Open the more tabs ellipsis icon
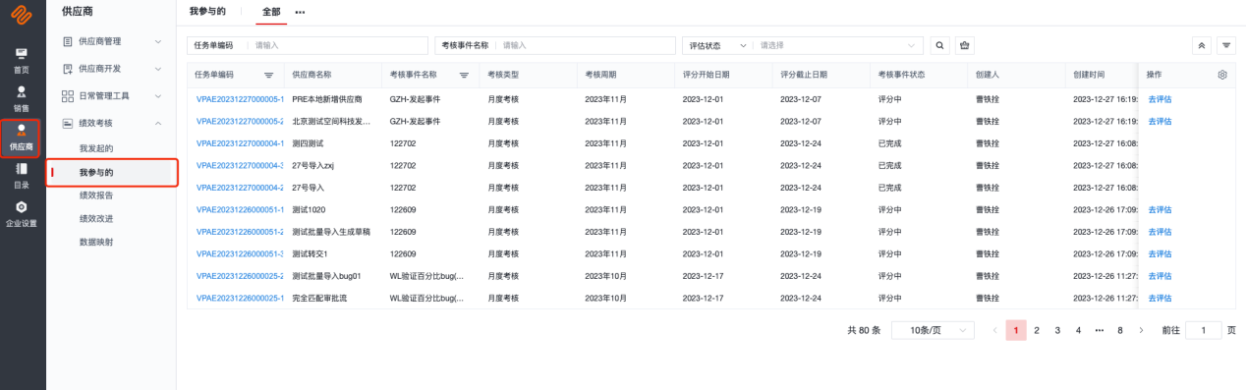 click(x=300, y=12)
